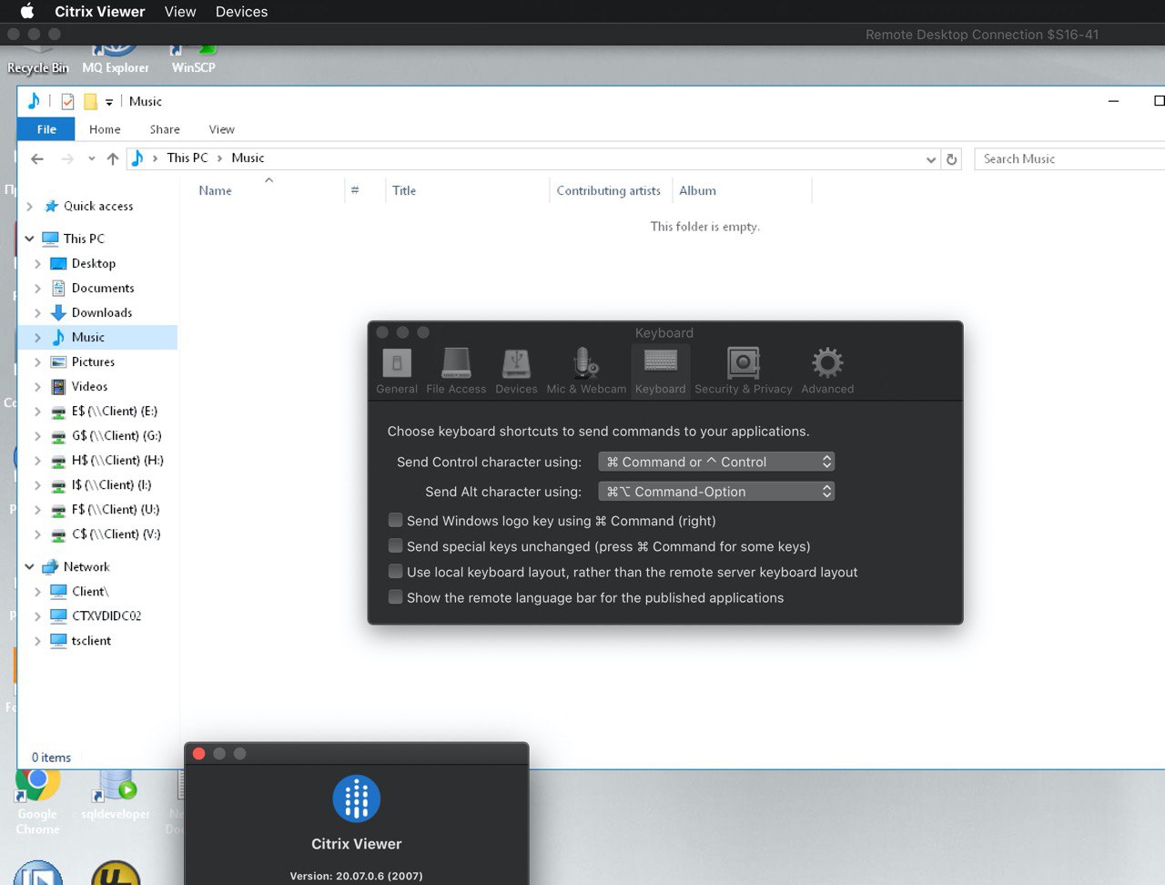Open File Access preferences pane

coord(456,371)
